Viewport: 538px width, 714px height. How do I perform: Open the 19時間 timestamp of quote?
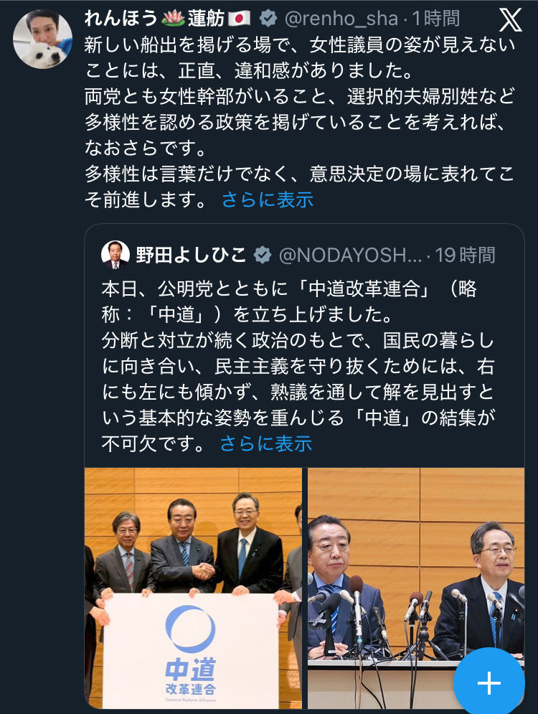465,255
